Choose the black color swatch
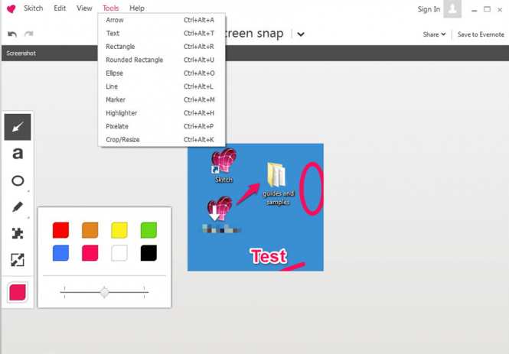The height and width of the screenshot is (354, 509). 148,253
